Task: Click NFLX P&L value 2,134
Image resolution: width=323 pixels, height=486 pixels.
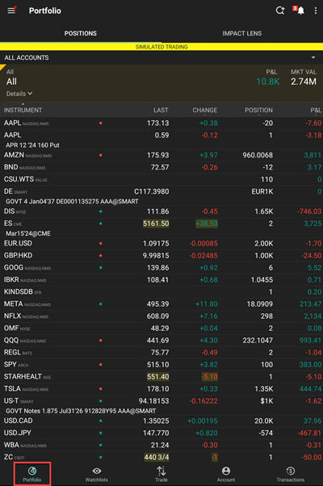Action: [x=313, y=316]
